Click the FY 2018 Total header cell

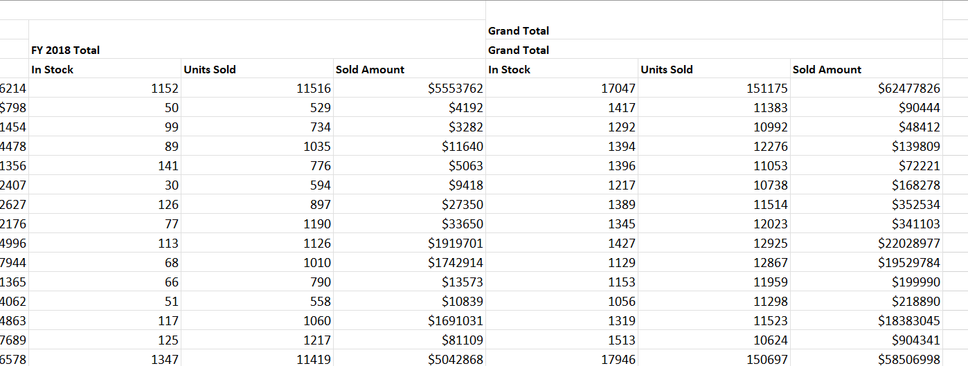(66, 50)
